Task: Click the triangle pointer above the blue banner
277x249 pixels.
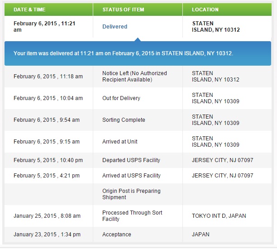Action: 138,39
